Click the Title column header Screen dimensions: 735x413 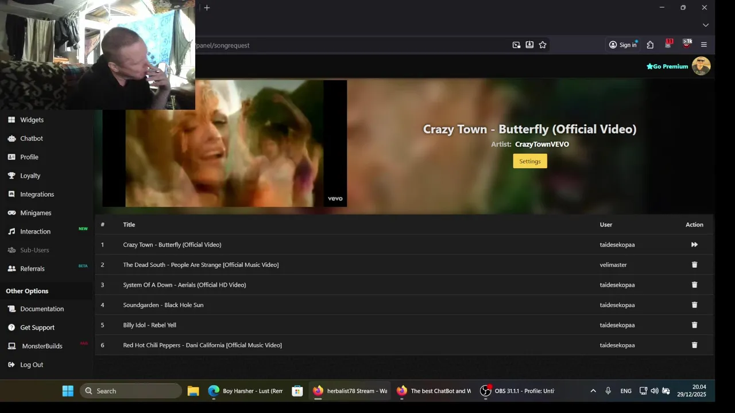pos(129,225)
